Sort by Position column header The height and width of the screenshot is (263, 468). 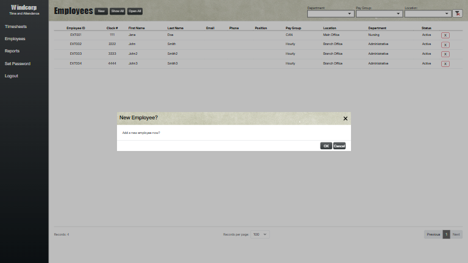[261, 28]
